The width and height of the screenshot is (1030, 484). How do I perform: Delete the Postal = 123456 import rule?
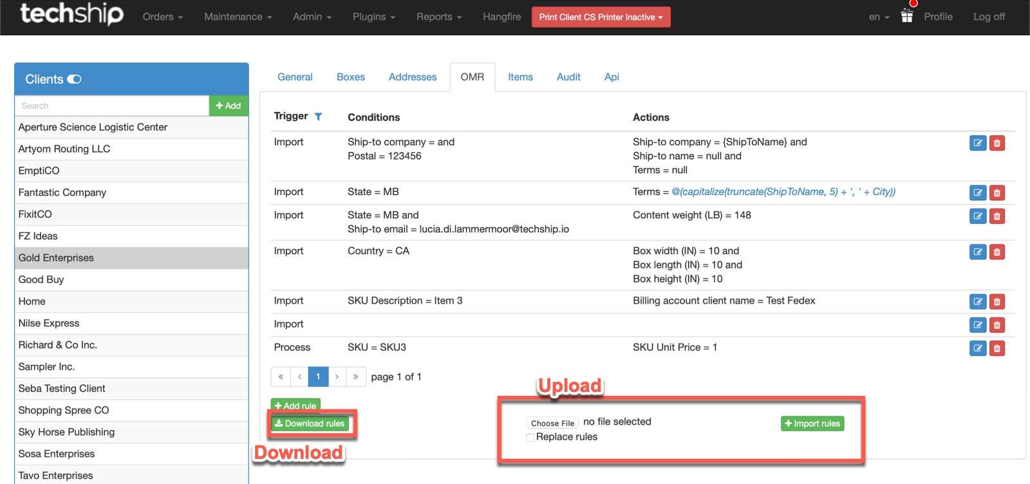coord(997,143)
